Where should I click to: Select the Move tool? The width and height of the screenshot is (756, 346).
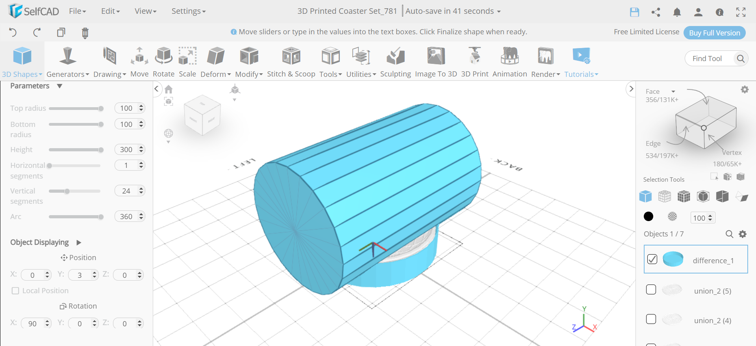pos(139,62)
